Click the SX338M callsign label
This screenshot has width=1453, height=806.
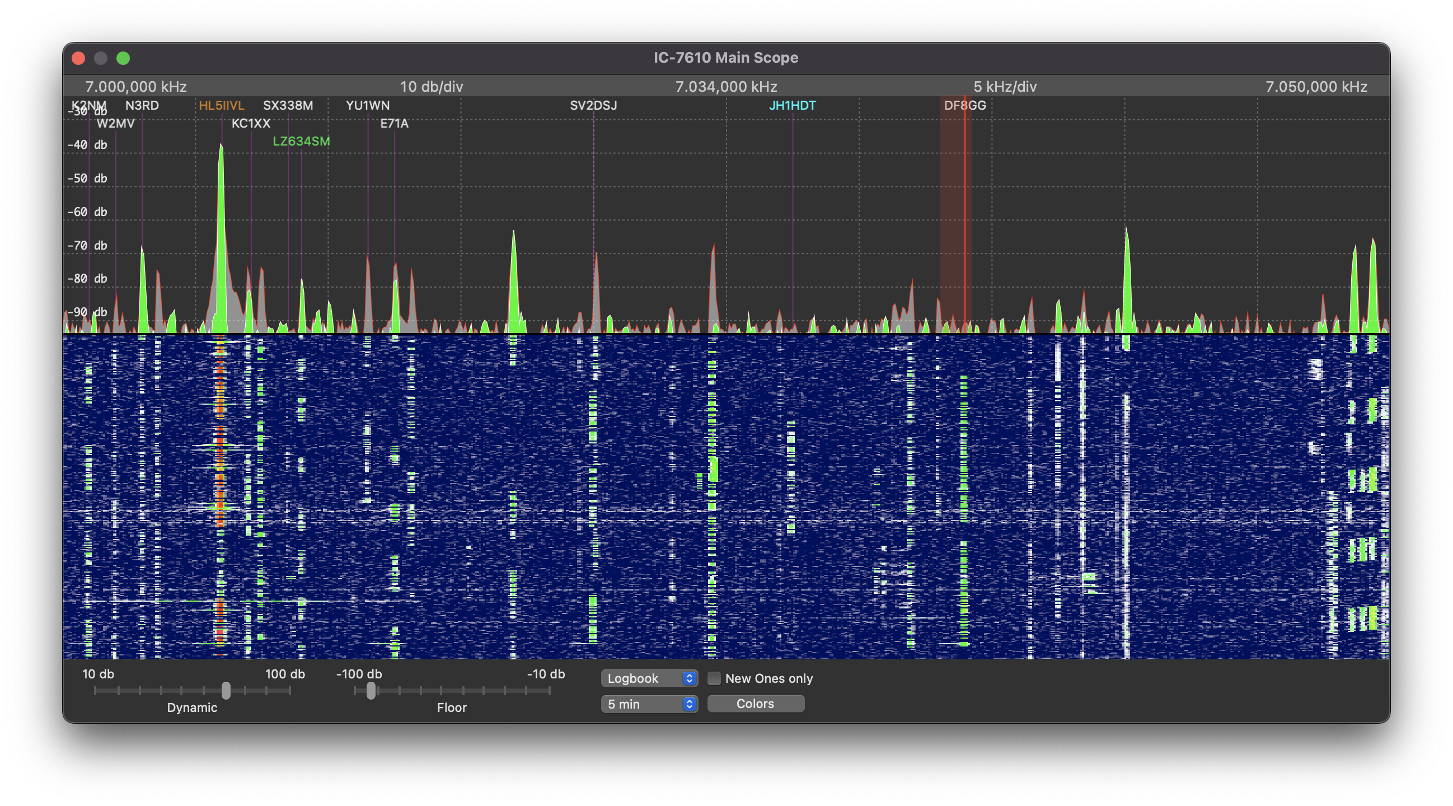[x=288, y=105]
